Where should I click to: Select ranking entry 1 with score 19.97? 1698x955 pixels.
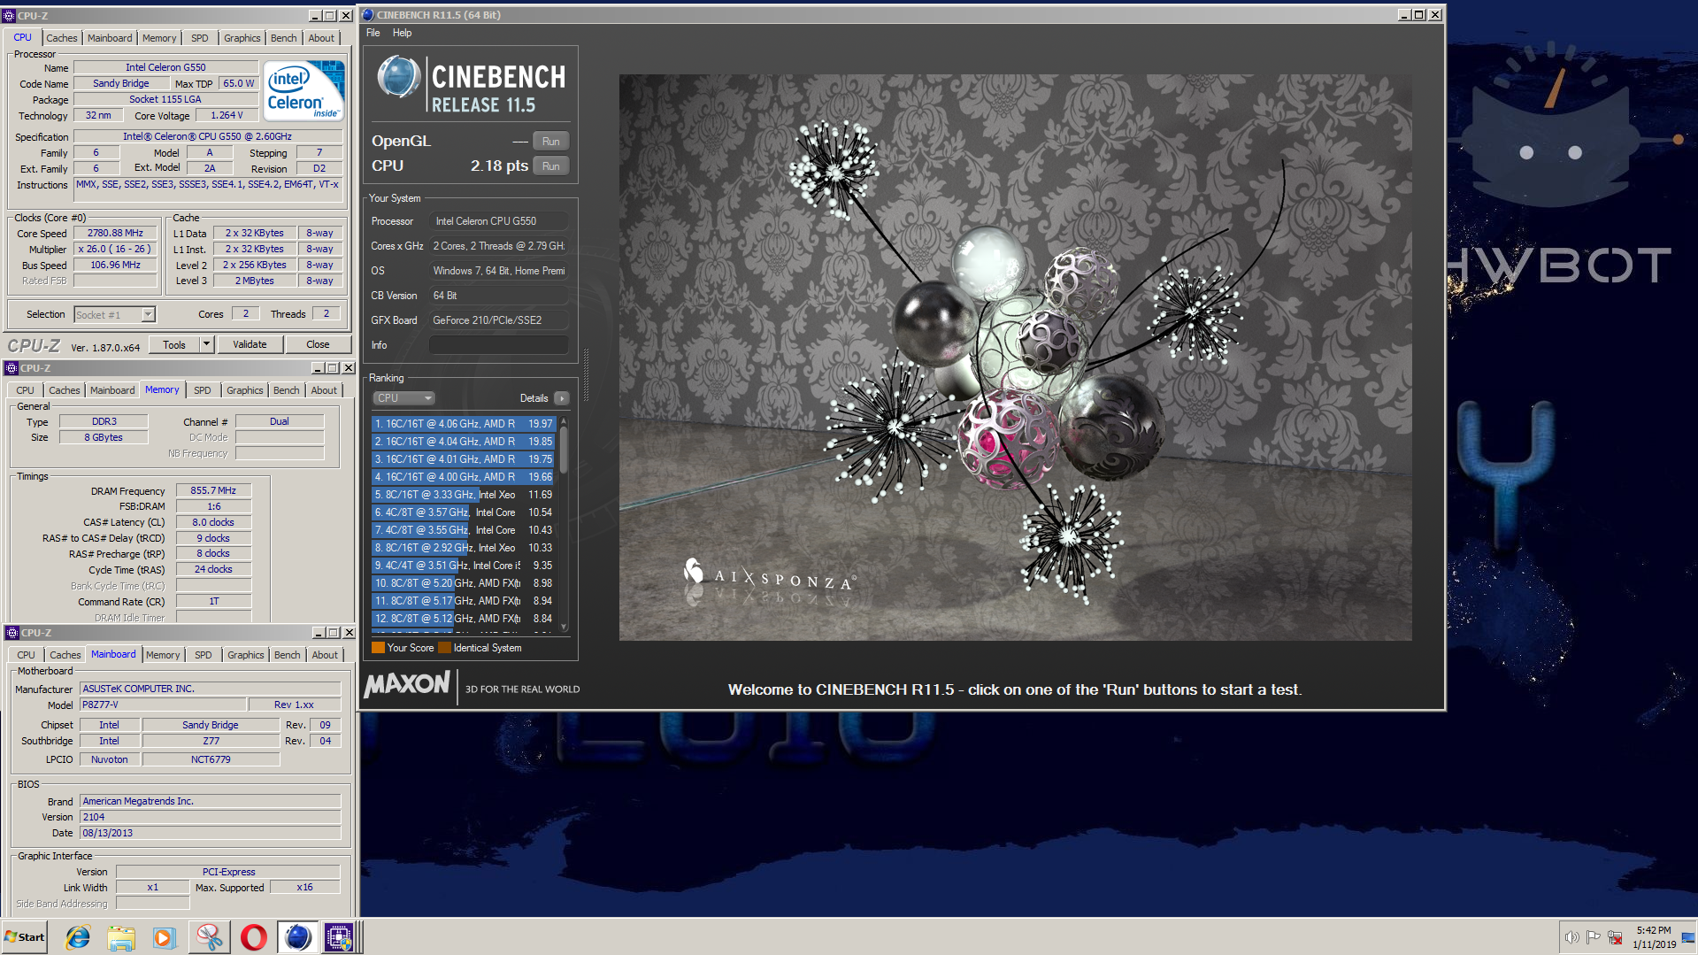pyautogui.click(x=464, y=424)
